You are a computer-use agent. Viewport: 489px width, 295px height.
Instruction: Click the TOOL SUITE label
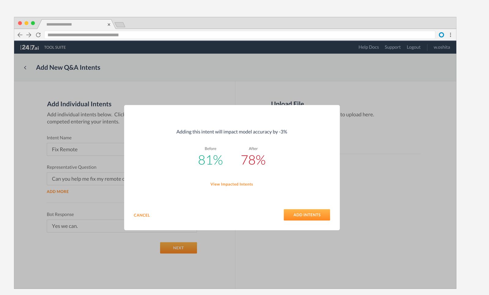(x=55, y=47)
